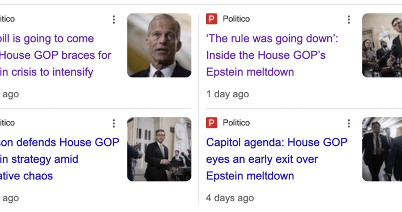The image size is (402, 212).
Task: Click the red Politico logo above 'Capitol agenda'
Action: click(212, 123)
